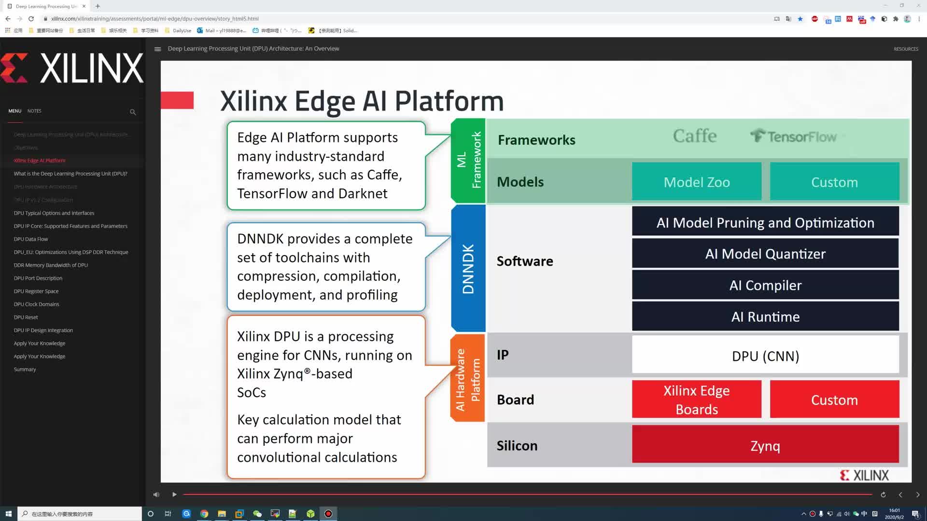Viewport: 927px width, 521px height.
Task: Open Chrome from the taskbar
Action: pyautogui.click(x=204, y=514)
